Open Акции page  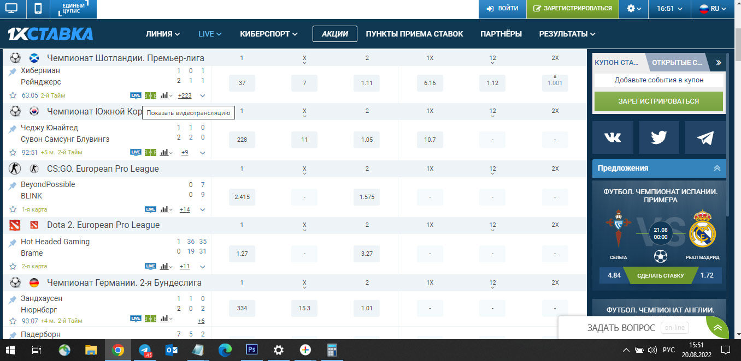(335, 34)
